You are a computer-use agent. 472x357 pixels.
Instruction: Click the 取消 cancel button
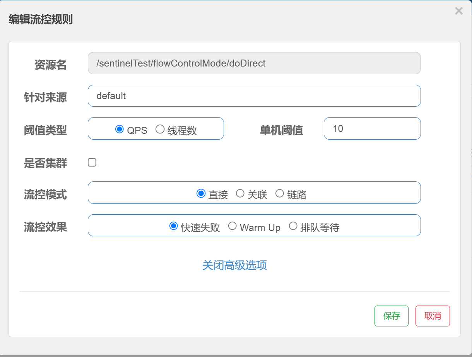(x=433, y=316)
